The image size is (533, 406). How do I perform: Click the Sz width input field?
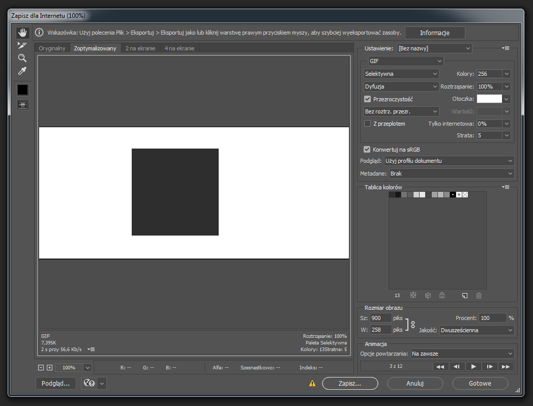[381, 318]
